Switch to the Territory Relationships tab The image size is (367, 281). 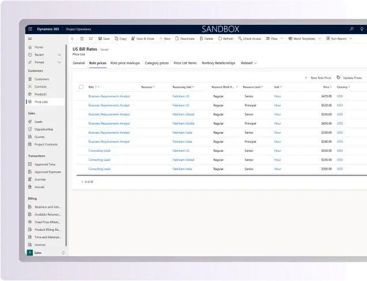point(218,63)
